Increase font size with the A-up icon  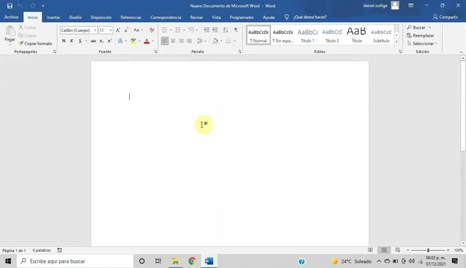pos(118,30)
